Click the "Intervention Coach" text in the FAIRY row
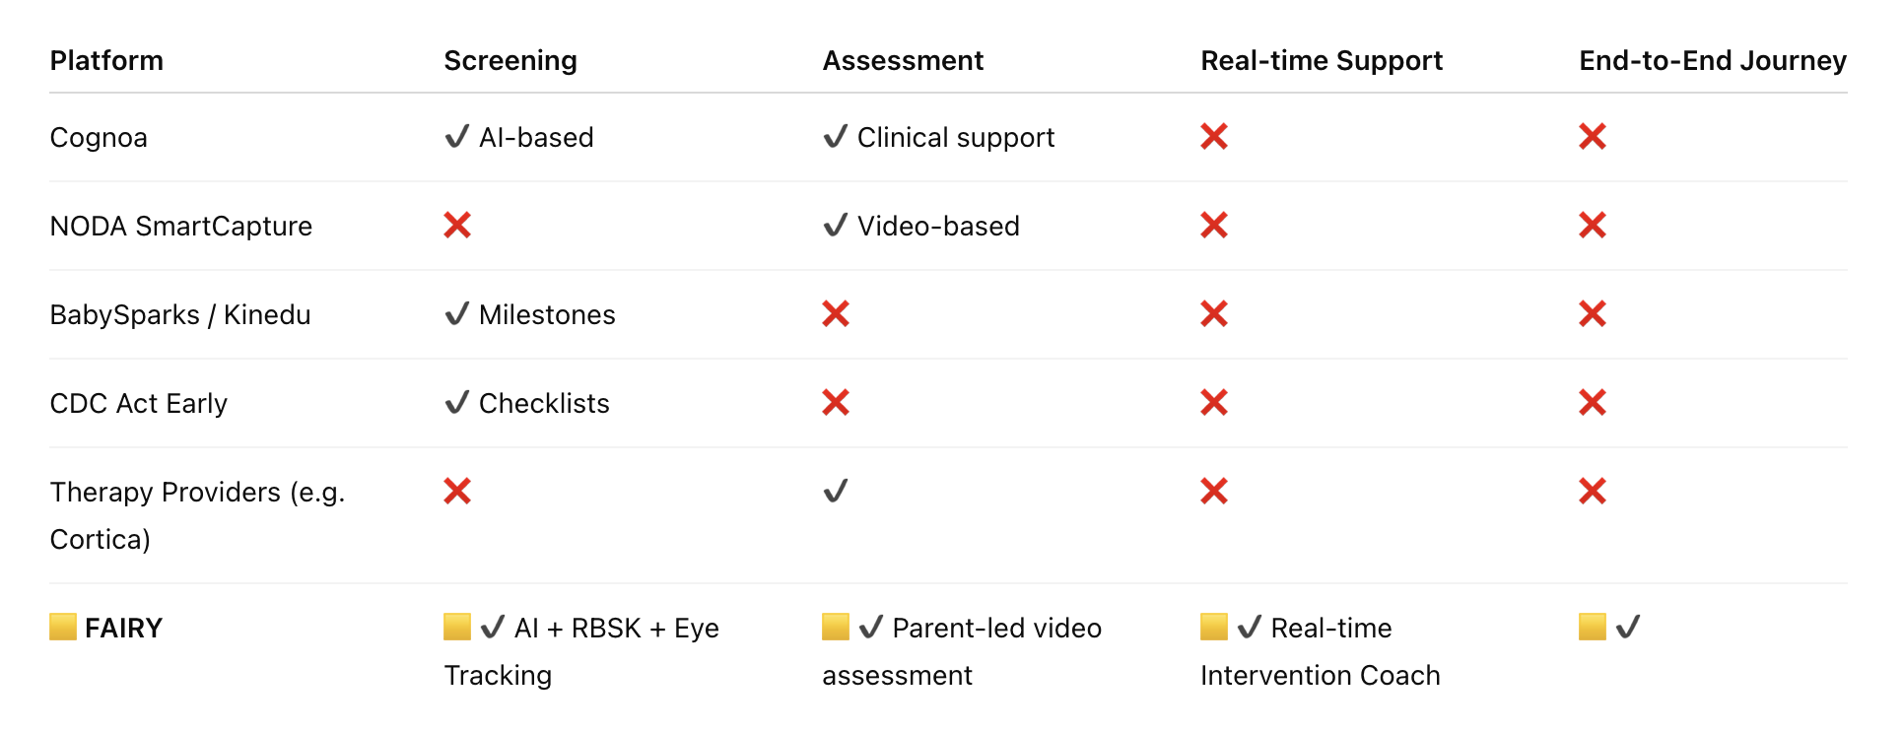This screenshot has height=733, width=1903. coord(1320,676)
